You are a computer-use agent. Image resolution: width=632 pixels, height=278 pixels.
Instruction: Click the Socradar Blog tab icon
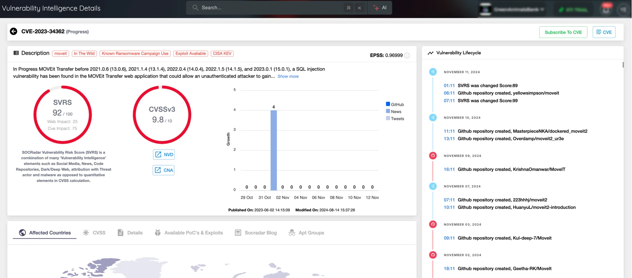tap(238, 233)
